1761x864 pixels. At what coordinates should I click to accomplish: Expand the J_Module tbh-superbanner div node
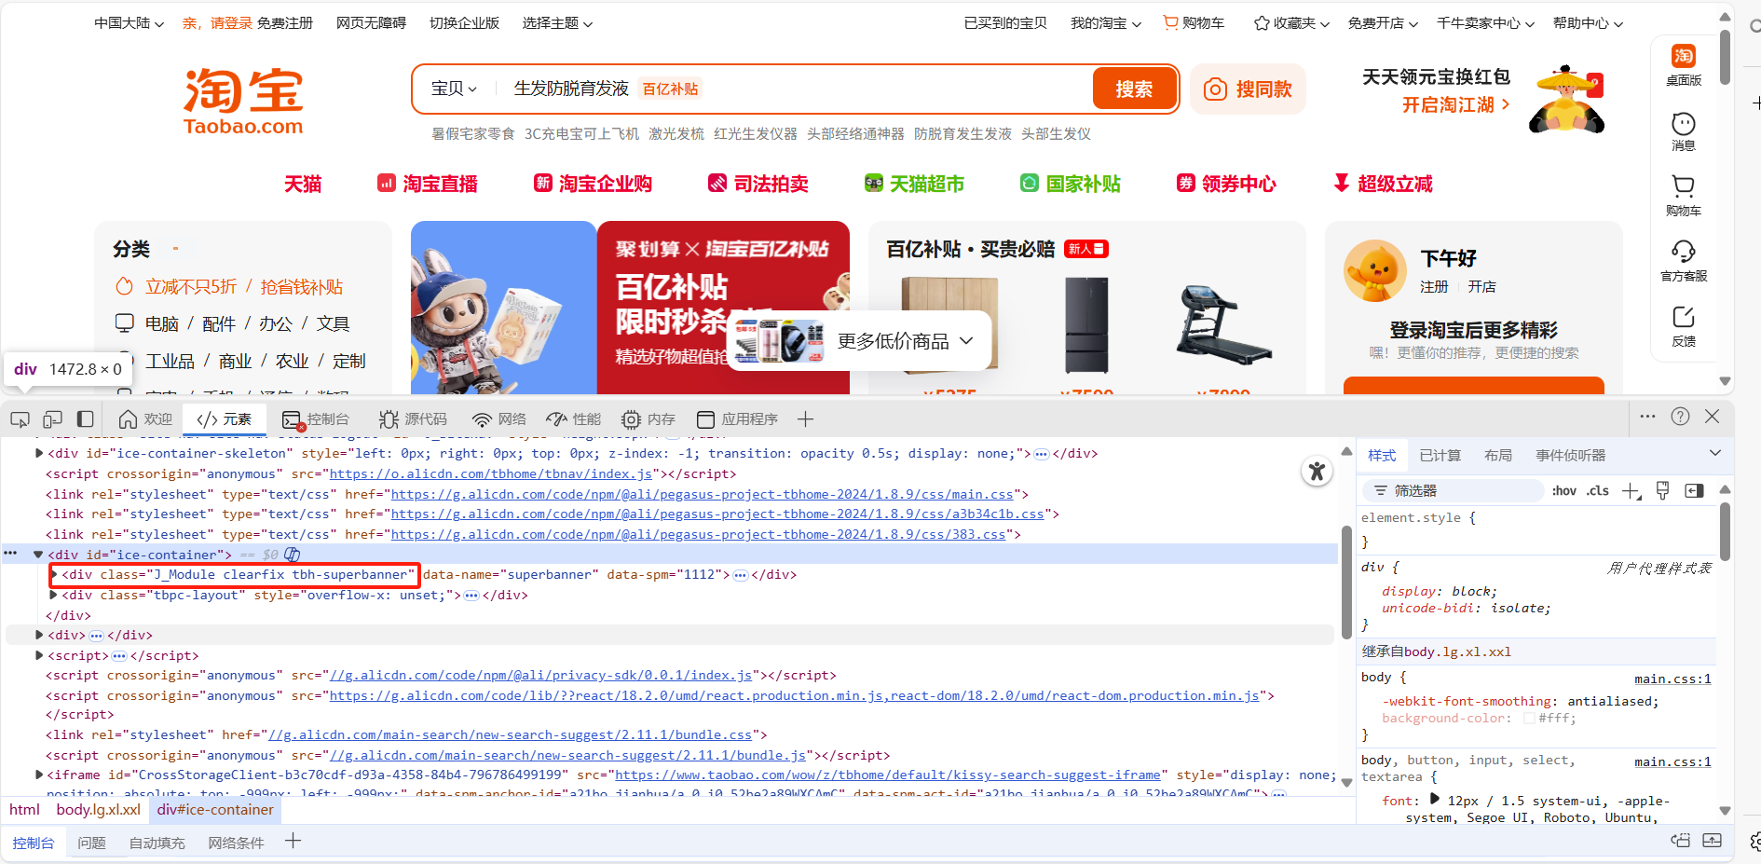pos(54,575)
